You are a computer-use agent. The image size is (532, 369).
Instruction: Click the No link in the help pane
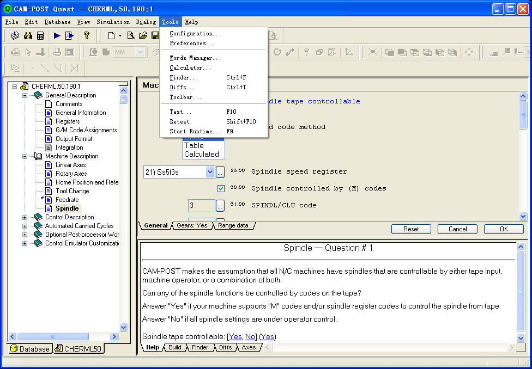[250, 337]
